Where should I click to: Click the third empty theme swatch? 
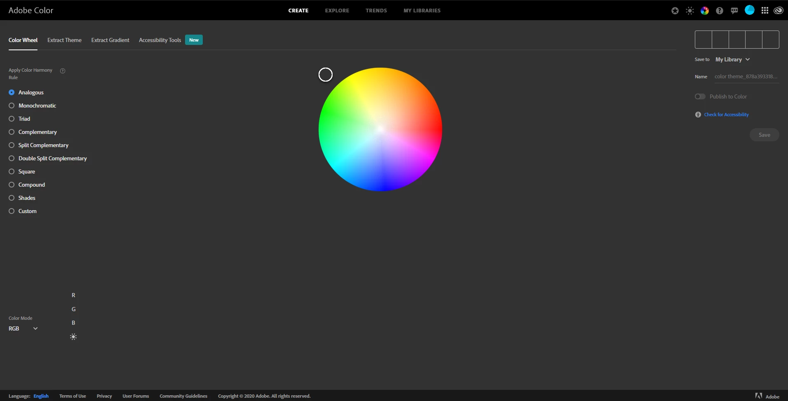pos(737,40)
